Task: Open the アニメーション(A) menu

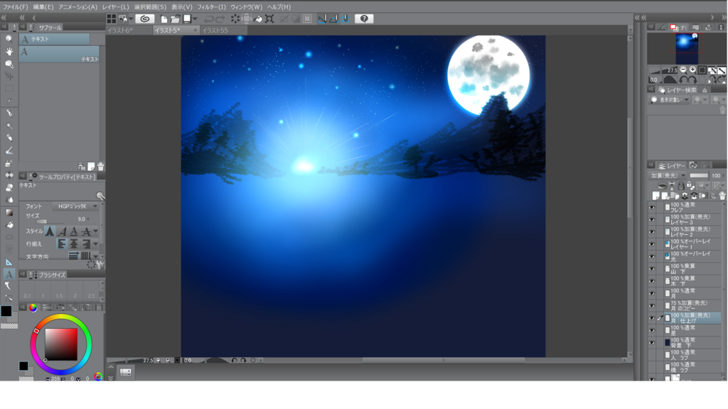Action: [77, 7]
